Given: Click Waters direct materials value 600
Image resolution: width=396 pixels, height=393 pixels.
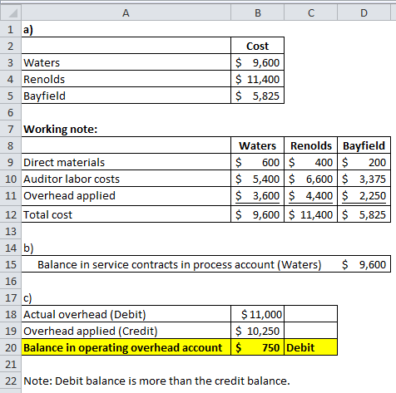Looking at the screenshot, I should pyautogui.click(x=257, y=162).
